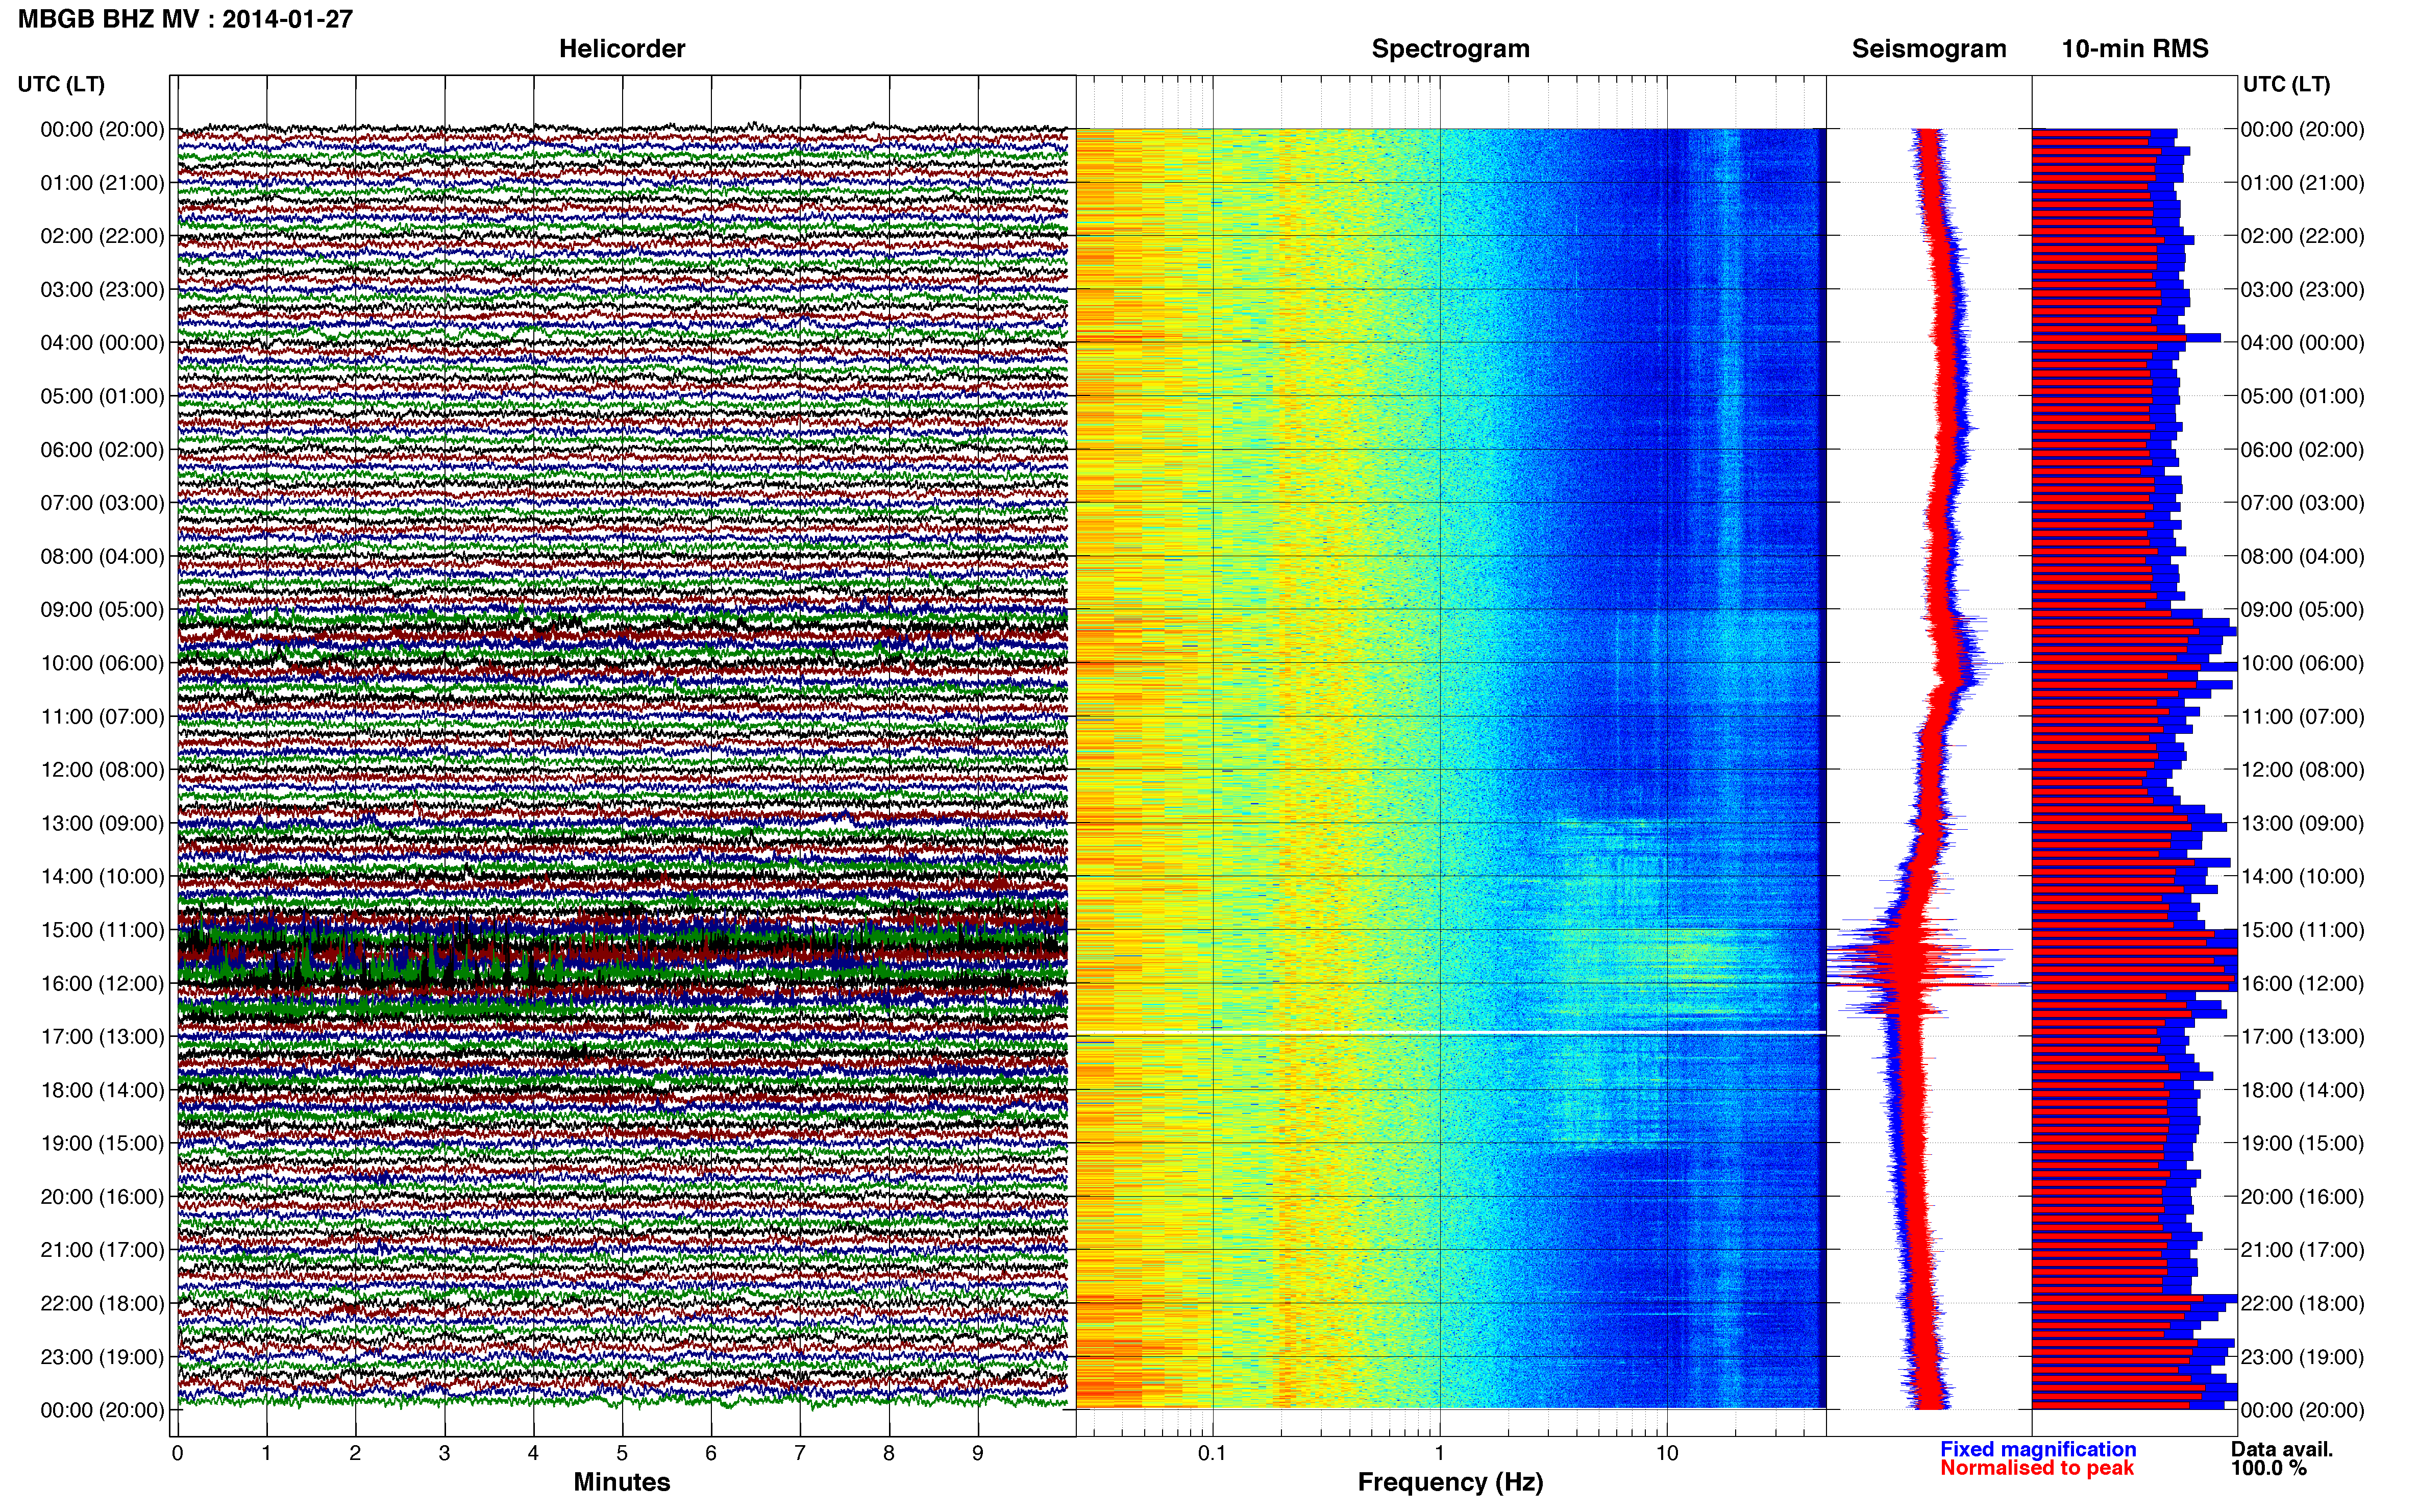Click the '5' tick on the Minutes axis
Screen dimensions: 2419x1512
pos(622,1453)
